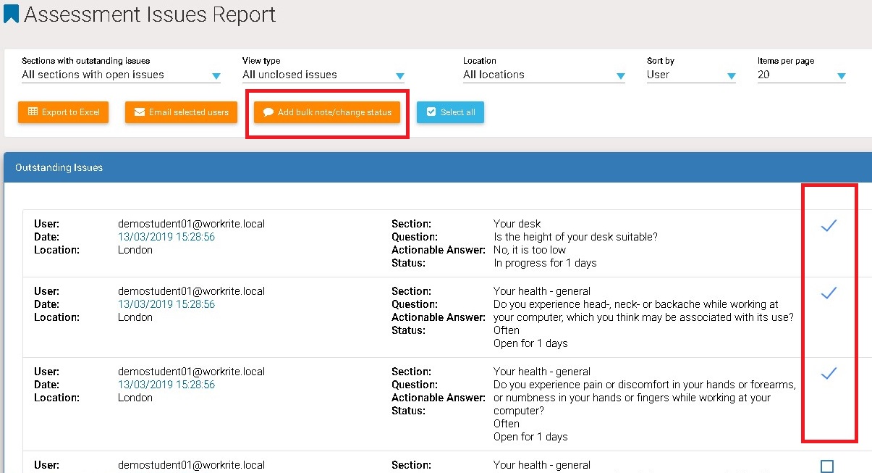Click the blue bookmark icon beside the title

(11, 14)
